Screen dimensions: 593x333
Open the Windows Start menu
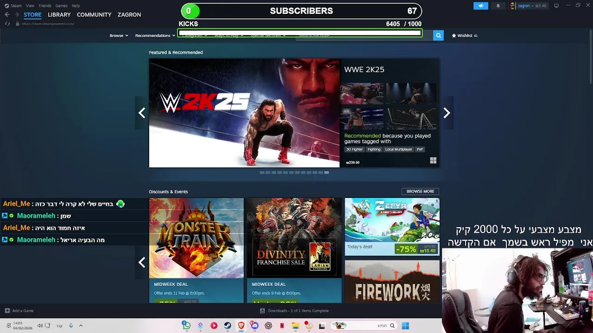[405, 326]
